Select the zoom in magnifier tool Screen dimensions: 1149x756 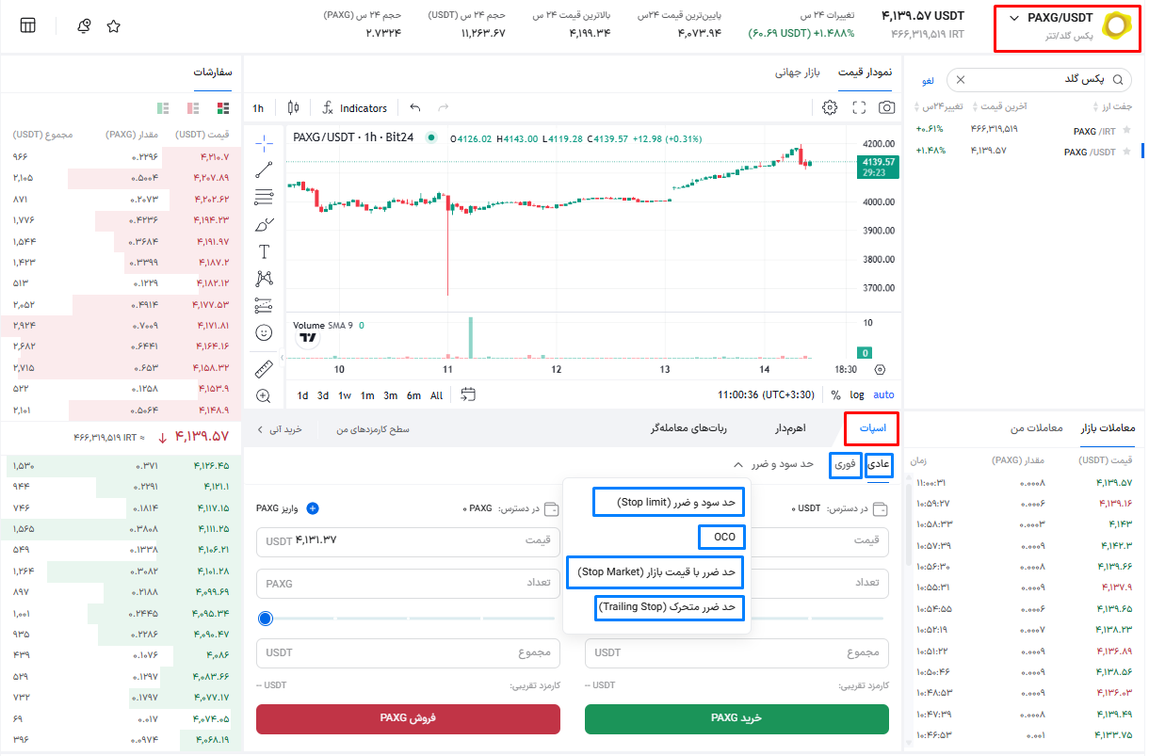tap(264, 396)
